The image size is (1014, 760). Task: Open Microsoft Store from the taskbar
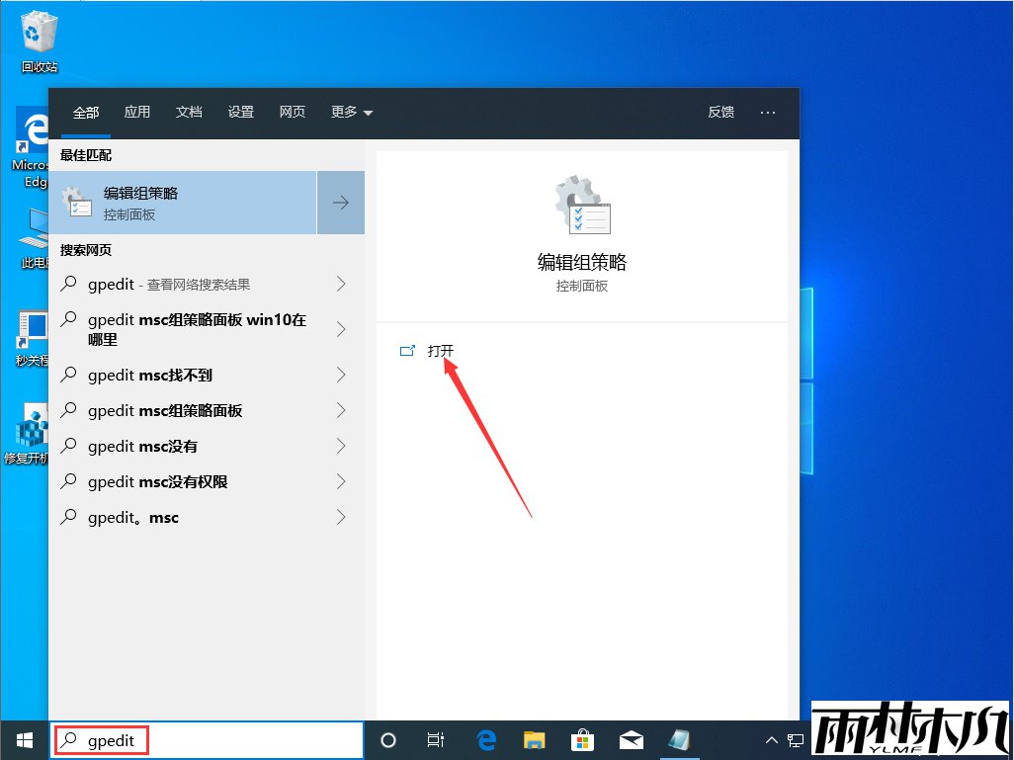point(583,739)
